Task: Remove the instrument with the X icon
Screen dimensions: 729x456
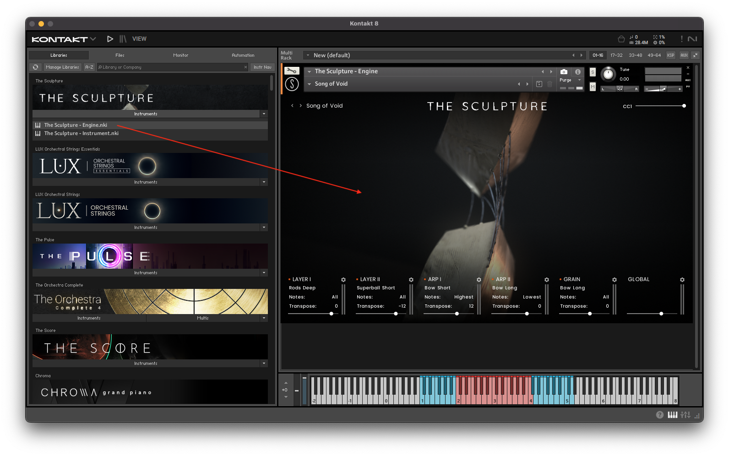Action: pos(688,68)
